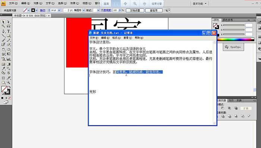The height and width of the screenshot is (148, 261).
Task: Choose the Artboard tool
Action: pos(3,78)
